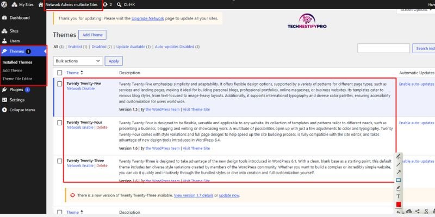The height and width of the screenshot is (217, 435).
Task: Open Users in the sidebar
Action: coord(15,41)
